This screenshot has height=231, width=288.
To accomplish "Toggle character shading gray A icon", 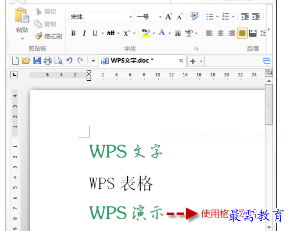I will [x=178, y=33].
